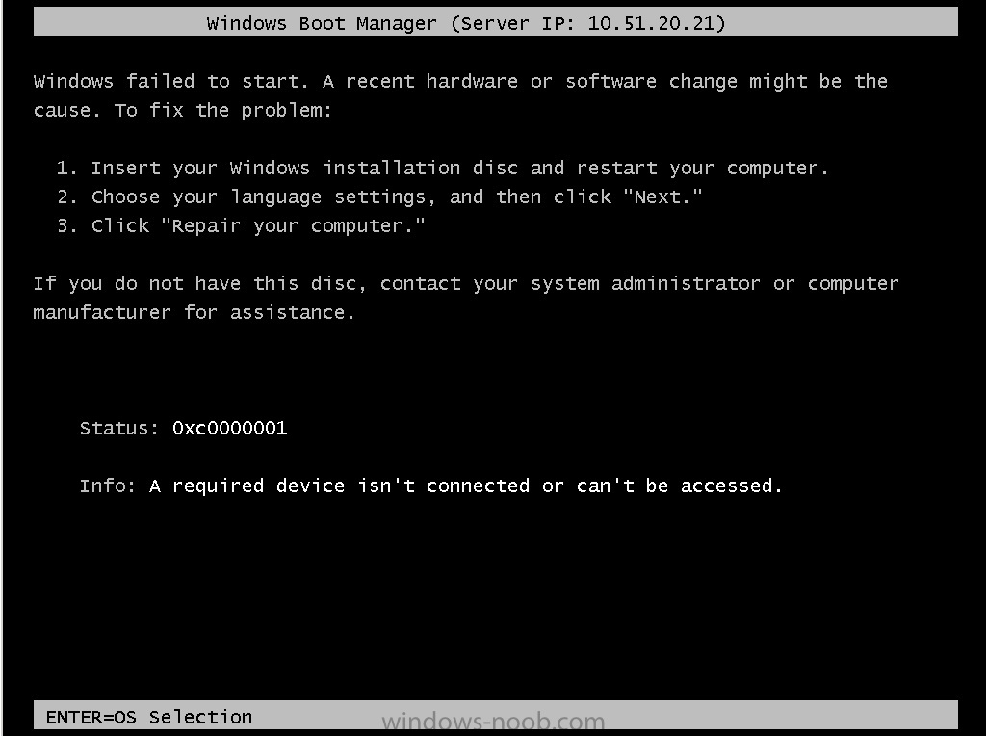Image resolution: width=986 pixels, height=736 pixels.
Task: Click the Windows Boot Manager title bar
Action: [496, 22]
